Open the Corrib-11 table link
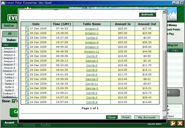 [x=92, y=84]
